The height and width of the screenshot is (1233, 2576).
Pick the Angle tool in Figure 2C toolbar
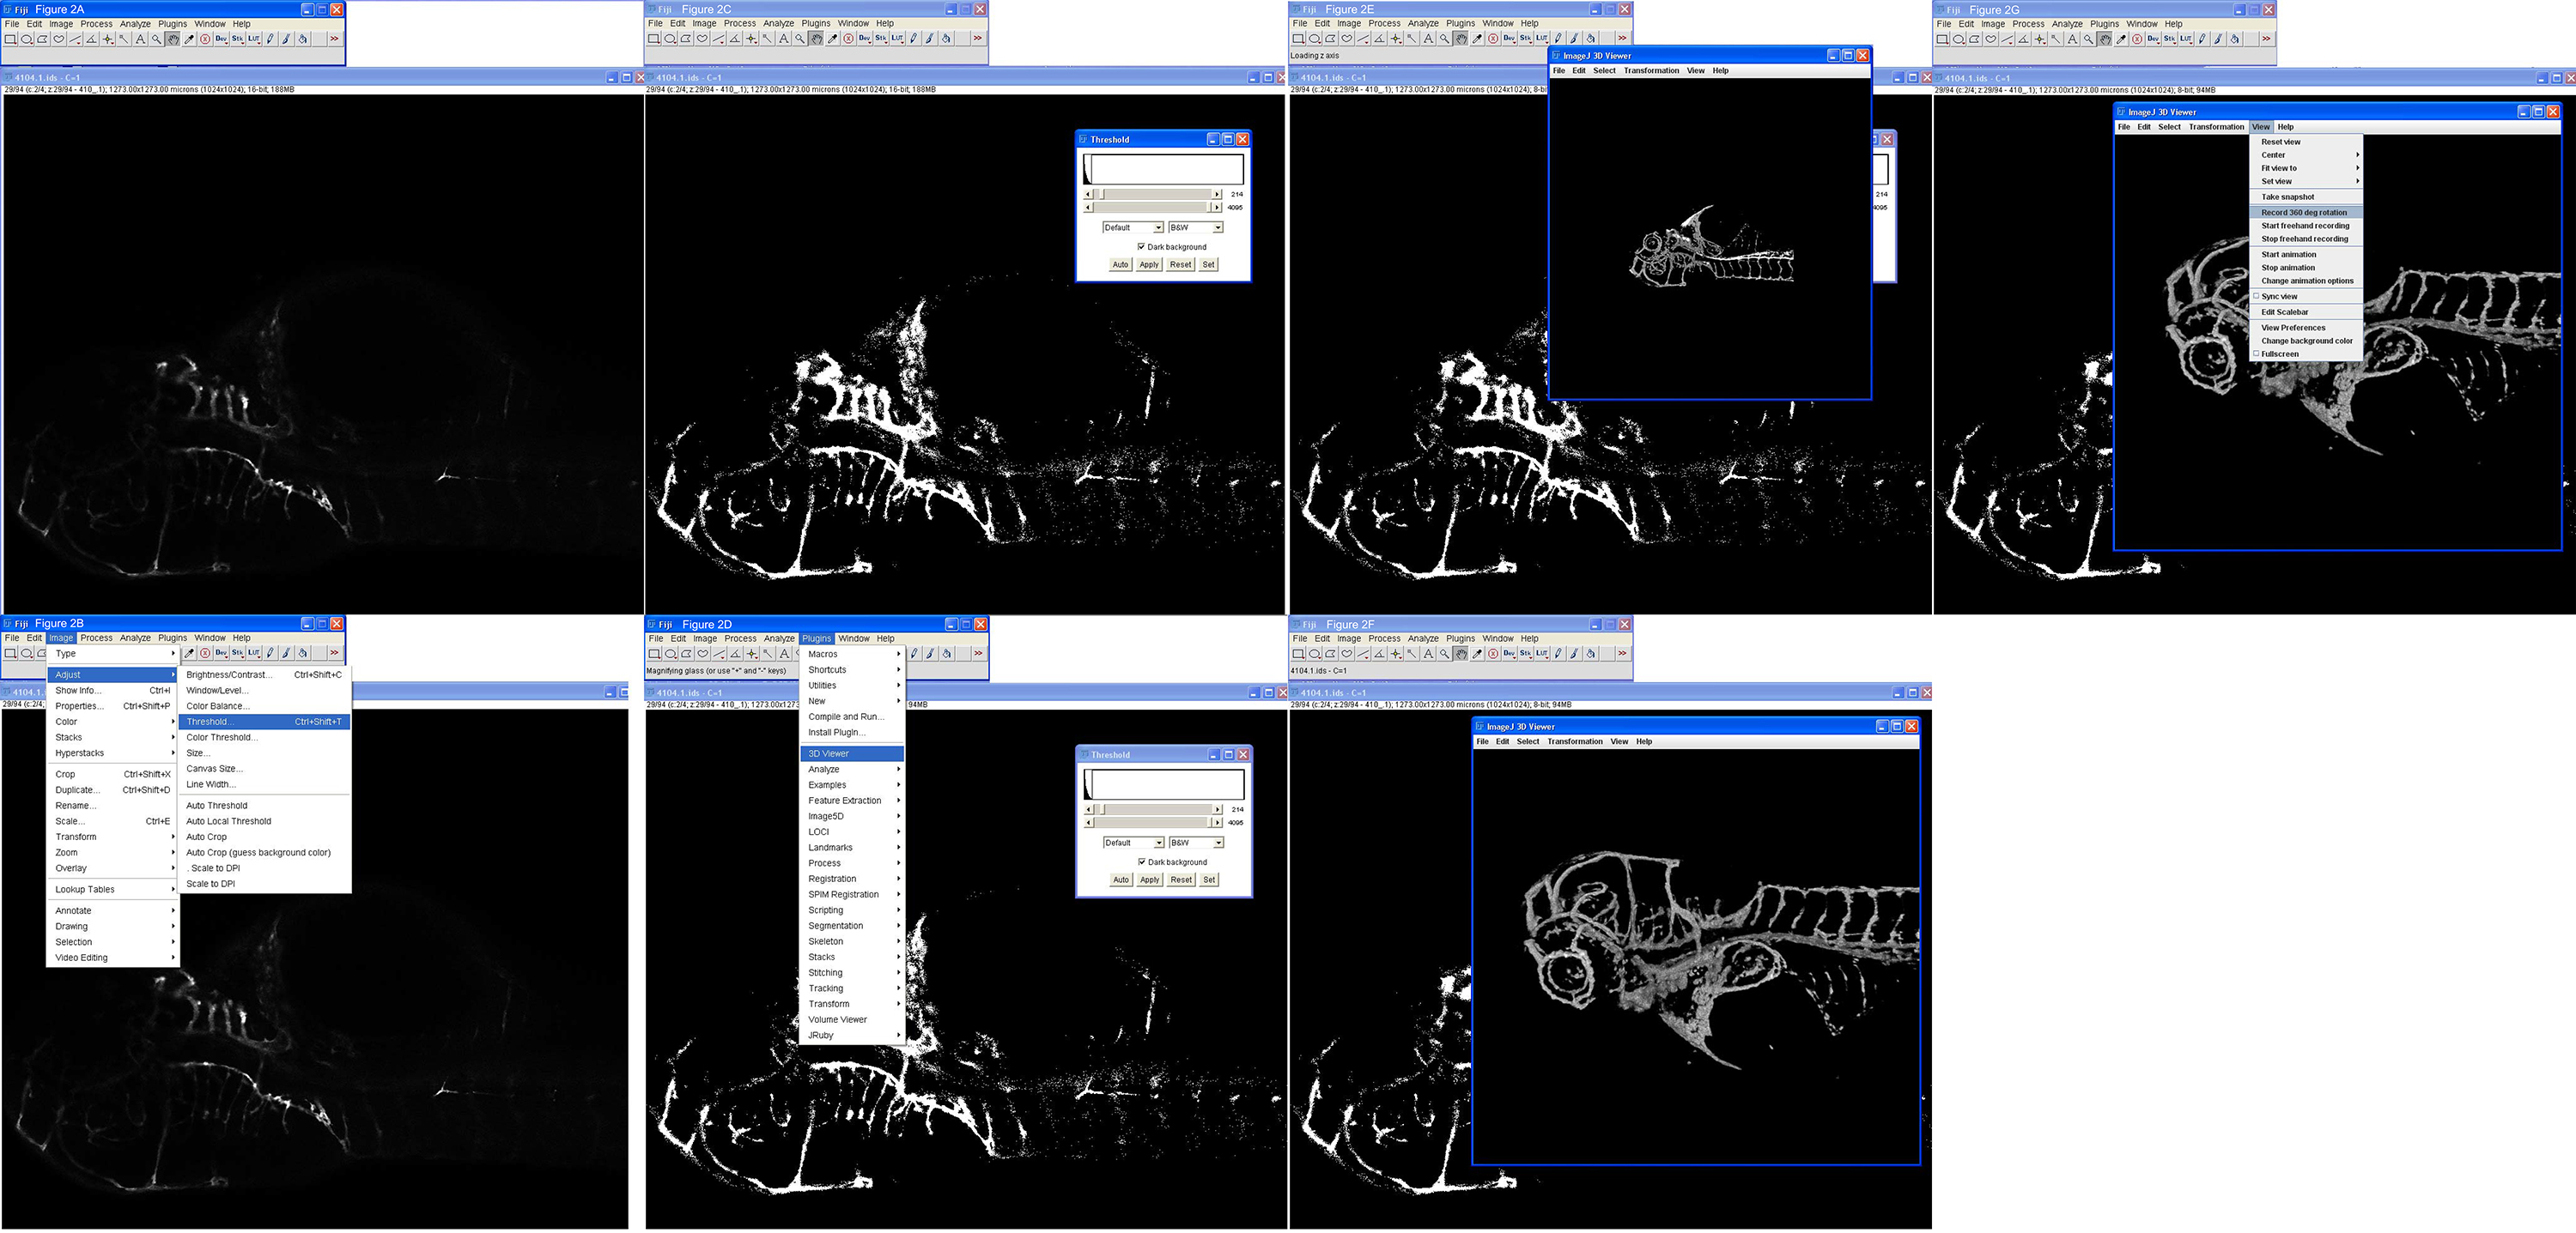(734, 39)
